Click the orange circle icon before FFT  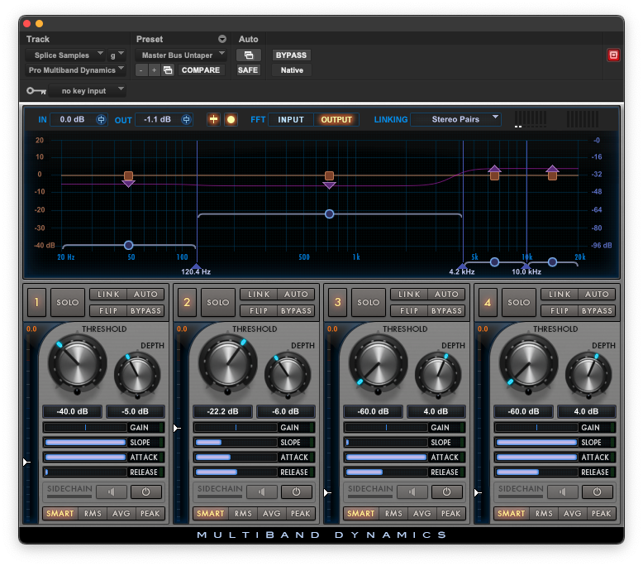pos(231,119)
